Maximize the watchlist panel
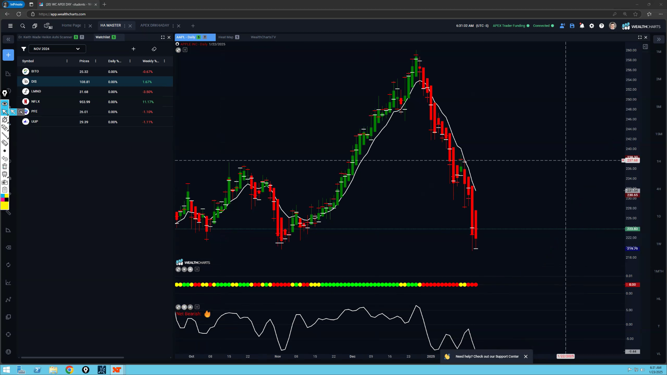The height and width of the screenshot is (375, 667). point(163,37)
